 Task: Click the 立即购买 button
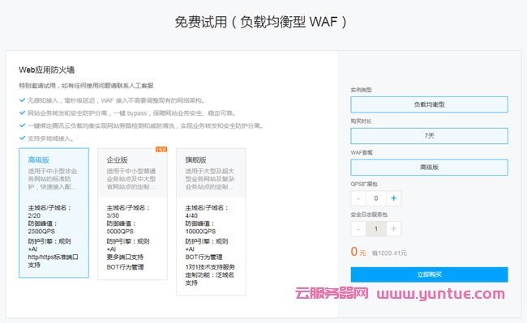[429, 274]
